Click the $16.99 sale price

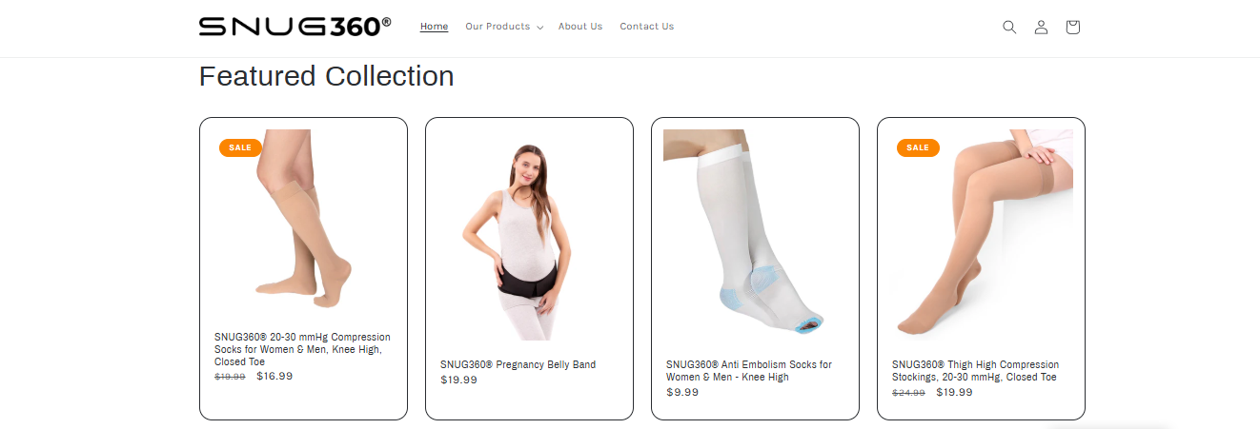274,376
